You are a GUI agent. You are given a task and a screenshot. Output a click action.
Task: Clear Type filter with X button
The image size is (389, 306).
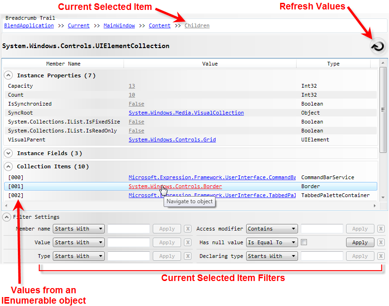coord(188,256)
